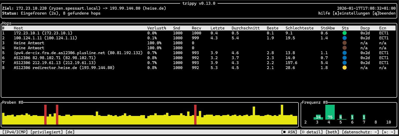
Task: Click the frequency bar labeled 14
Action: [x=318, y=117]
